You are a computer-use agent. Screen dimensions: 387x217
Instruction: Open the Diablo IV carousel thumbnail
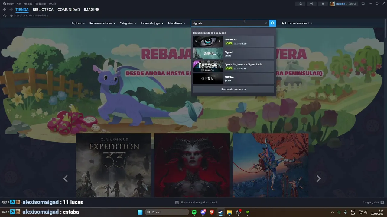coord(192,165)
